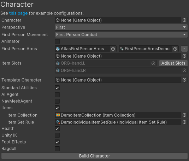This screenshot has width=189, height=161.
Task: Click the ORG-hand.R object picker circle
Action: point(184,70)
